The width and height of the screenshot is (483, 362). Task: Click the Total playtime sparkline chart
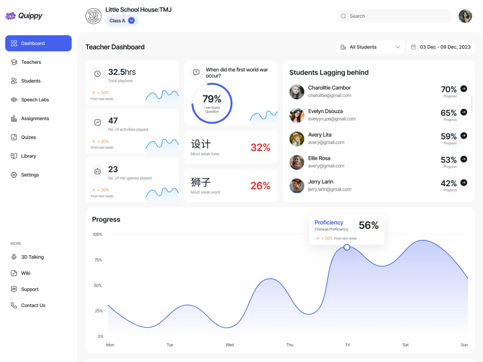click(162, 97)
